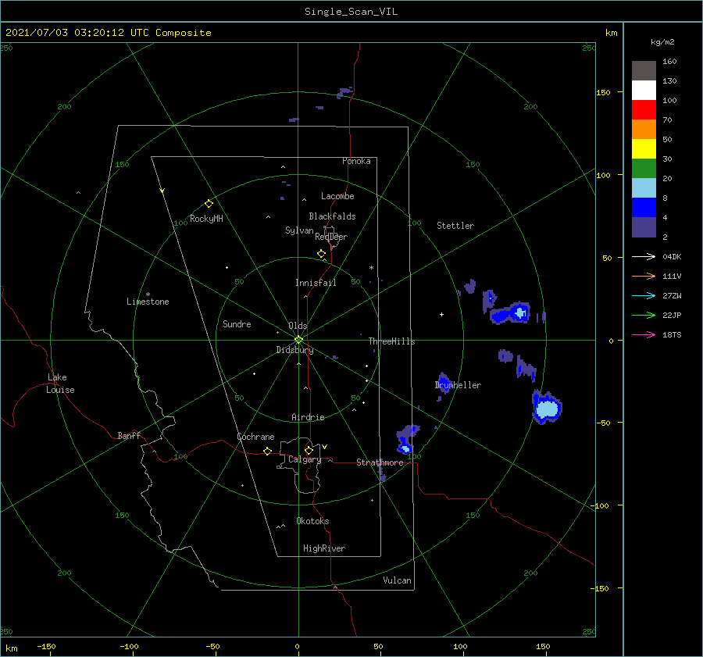Screen dimensions: 703x657
Task: Pick the purple 2-4 legend swatch
Action: click(644, 227)
